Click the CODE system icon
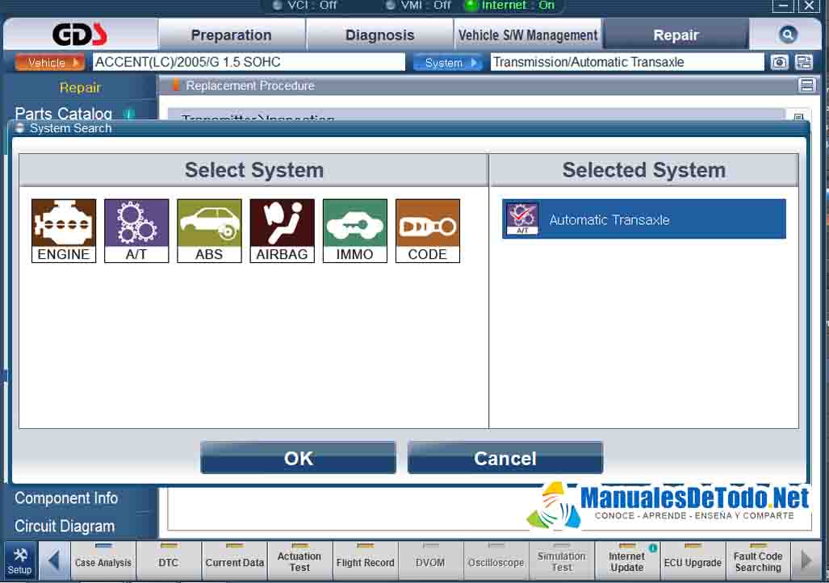829x583 pixels. [x=427, y=231]
